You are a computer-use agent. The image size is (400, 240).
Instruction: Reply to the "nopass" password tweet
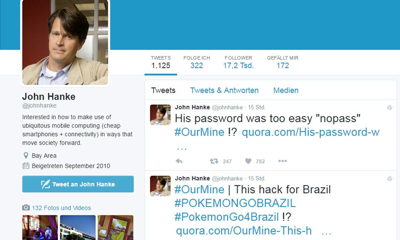[x=179, y=161]
